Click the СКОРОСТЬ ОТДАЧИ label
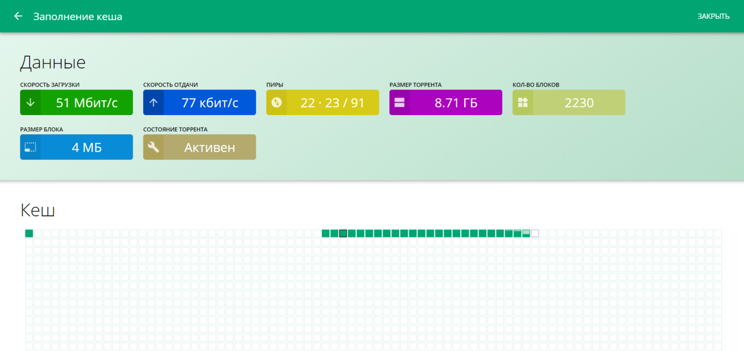Image resolution: width=744 pixels, height=351 pixels. click(x=170, y=85)
